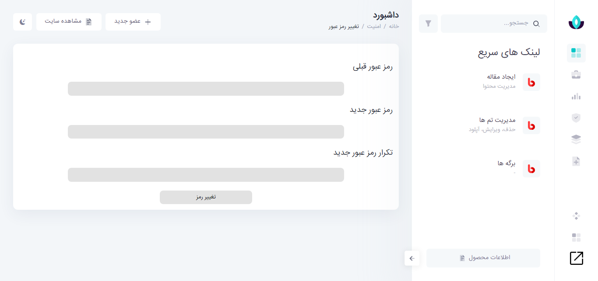The image size is (598, 281).
Task: Click the lotus logo in the sidebar
Action: tap(576, 22)
